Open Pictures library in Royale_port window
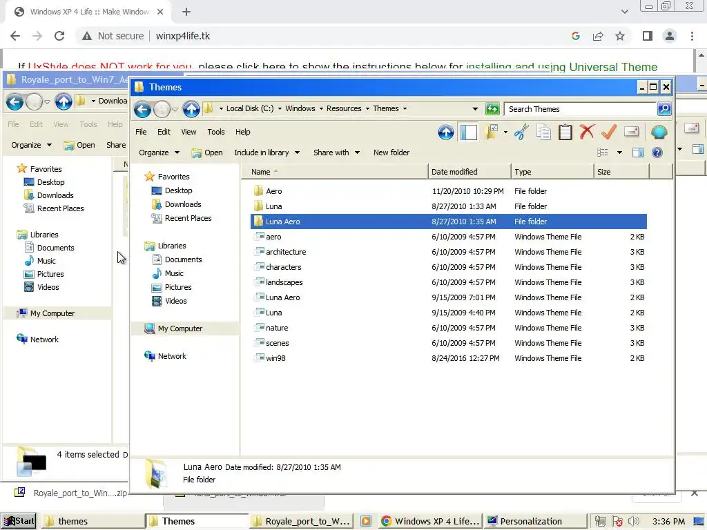Viewport: 707px width, 530px height. click(50, 274)
